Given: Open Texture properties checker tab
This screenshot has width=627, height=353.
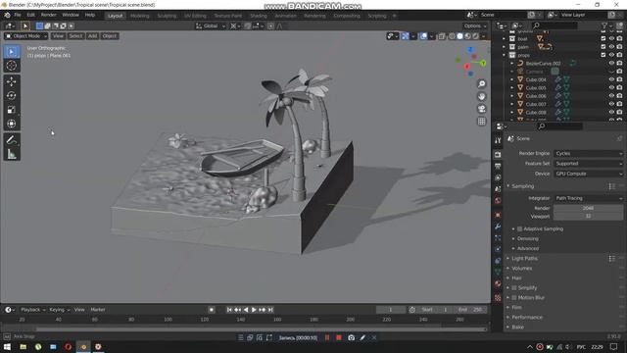Looking at the screenshot, I should (x=498, y=298).
